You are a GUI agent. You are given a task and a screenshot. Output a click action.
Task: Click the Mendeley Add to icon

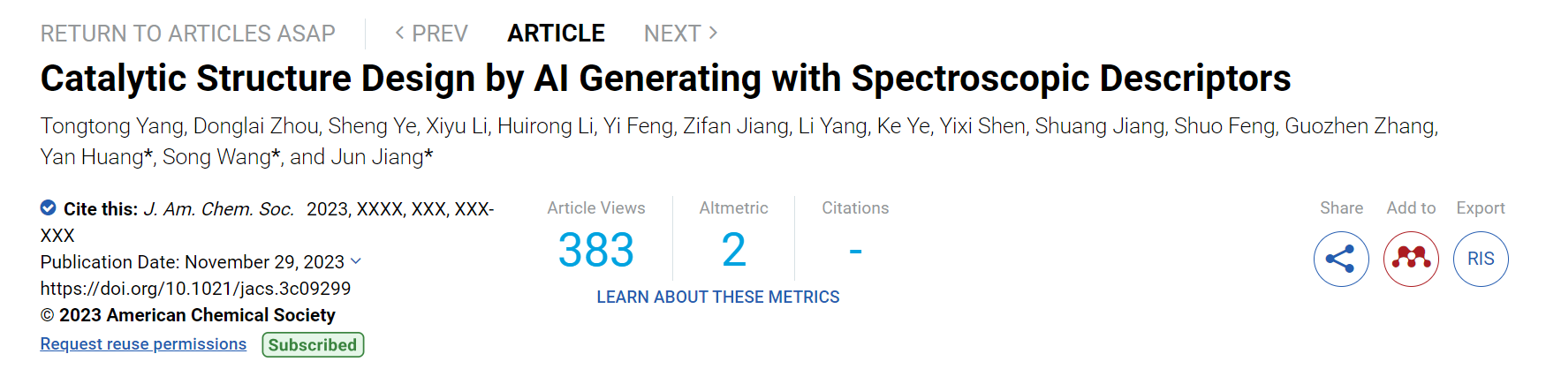1411,259
